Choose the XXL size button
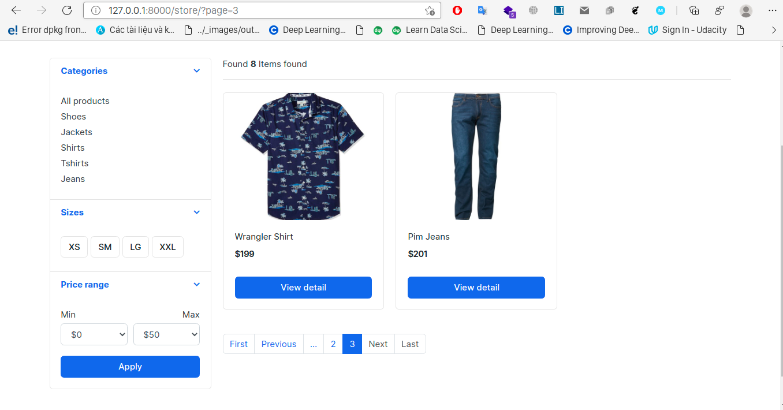The image size is (783, 410). [x=167, y=247]
